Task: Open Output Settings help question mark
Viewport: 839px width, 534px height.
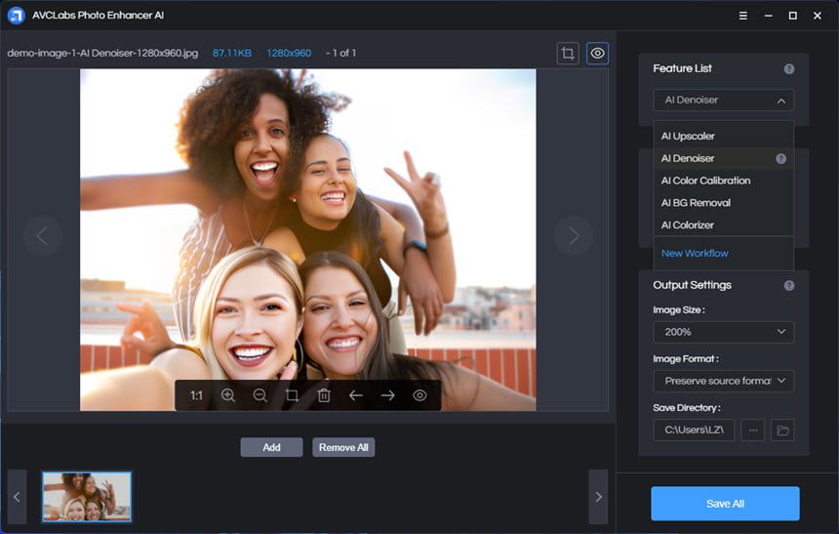Action: point(788,285)
